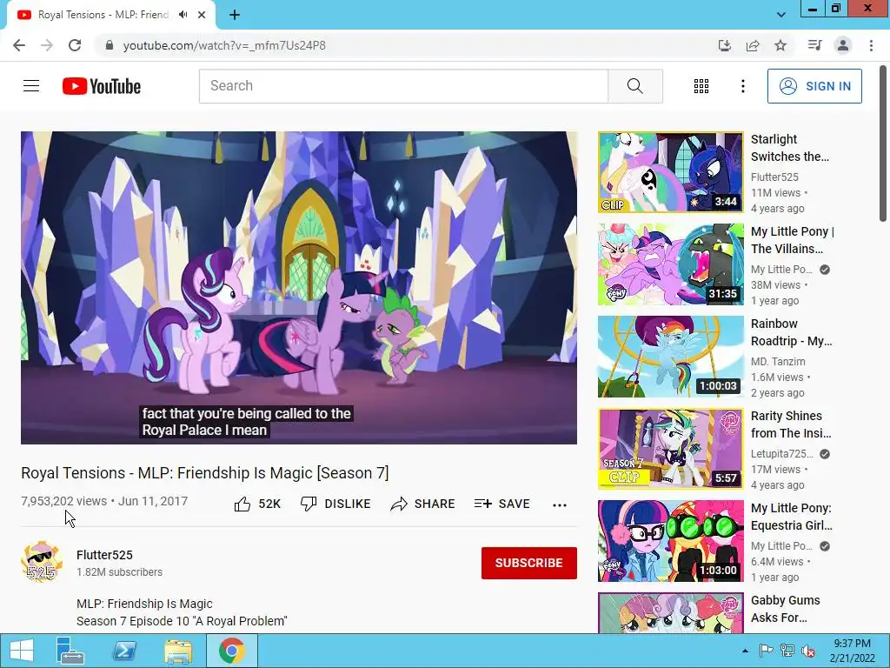
Task: Close the Royal Tensions tab
Action: [202, 16]
